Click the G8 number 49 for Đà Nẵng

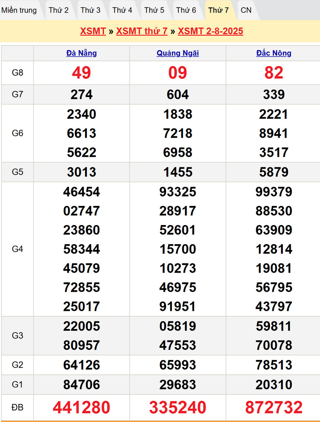81,72
